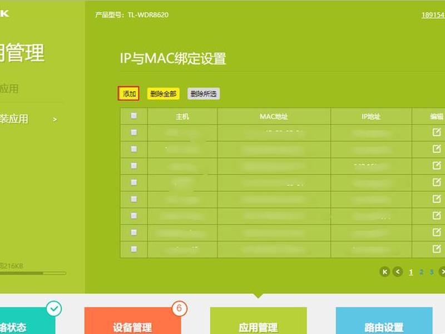Check the eighth row's checkbox
Image resolution: width=445 pixels, height=334 pixels.
(x=133, y=249)
